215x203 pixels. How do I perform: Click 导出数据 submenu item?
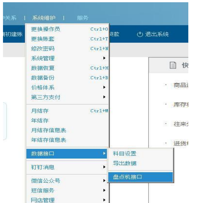(125, 163)
